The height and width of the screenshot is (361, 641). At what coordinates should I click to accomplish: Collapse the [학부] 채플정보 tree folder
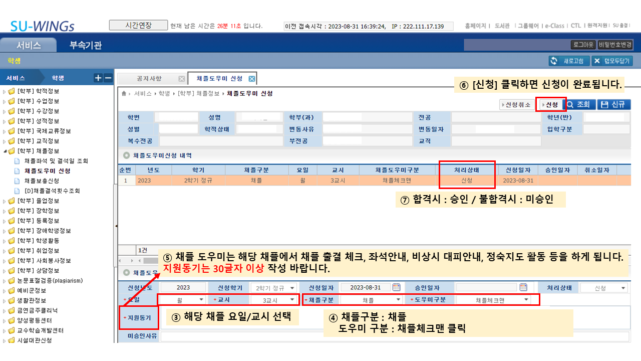[5, 151]
